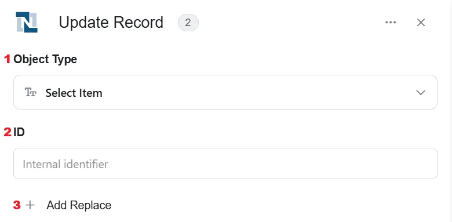Focus the Internal identifier input field

click(225, 163)
